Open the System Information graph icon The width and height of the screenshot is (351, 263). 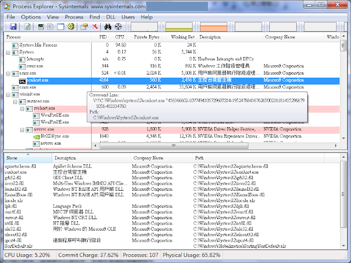[41, 27]
